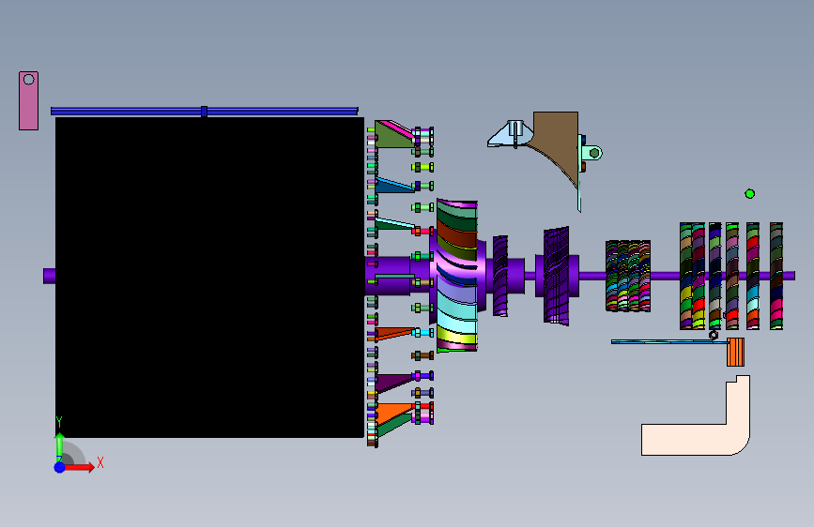Select the dark purple triangular gusset
The height and width of the screenshot is (527, 814).
pos(392,383)
